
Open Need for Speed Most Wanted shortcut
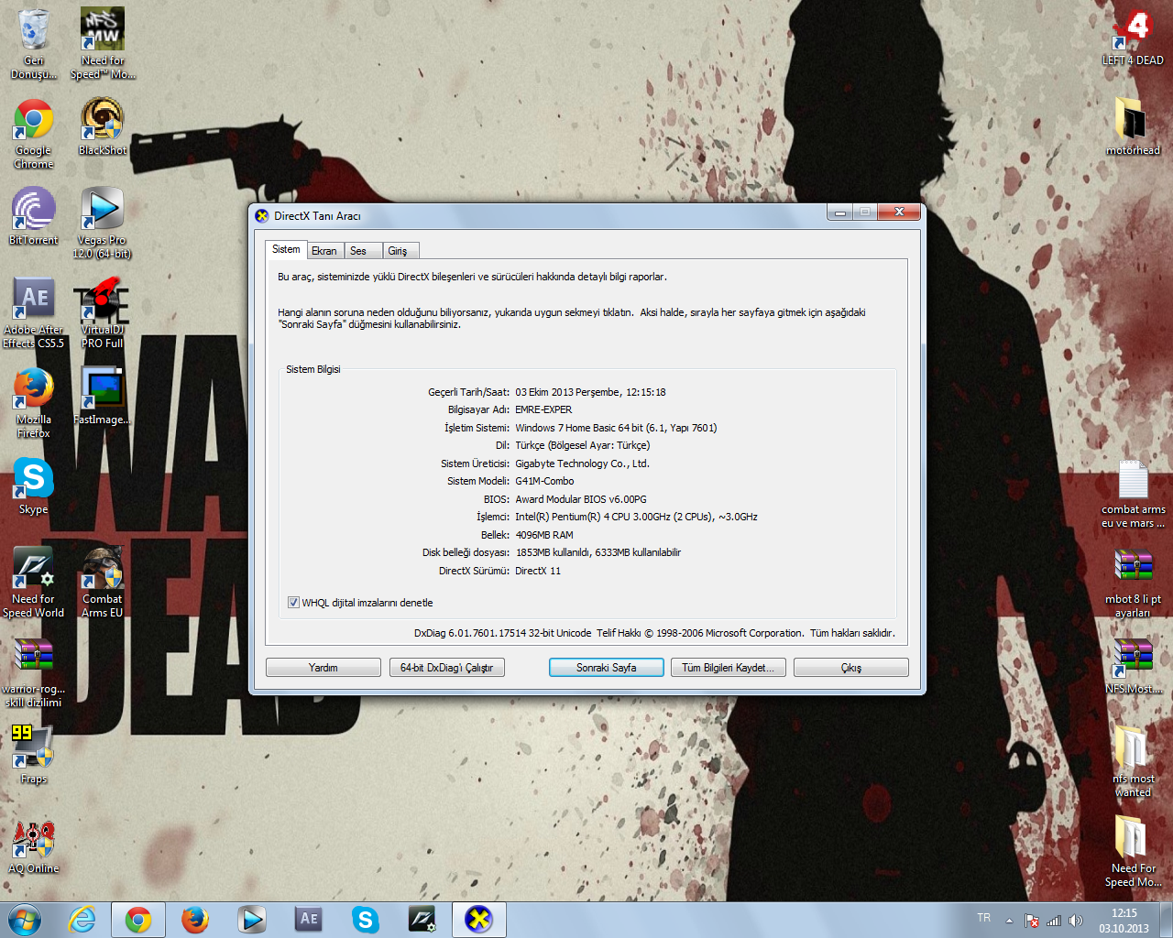(103, 44)
